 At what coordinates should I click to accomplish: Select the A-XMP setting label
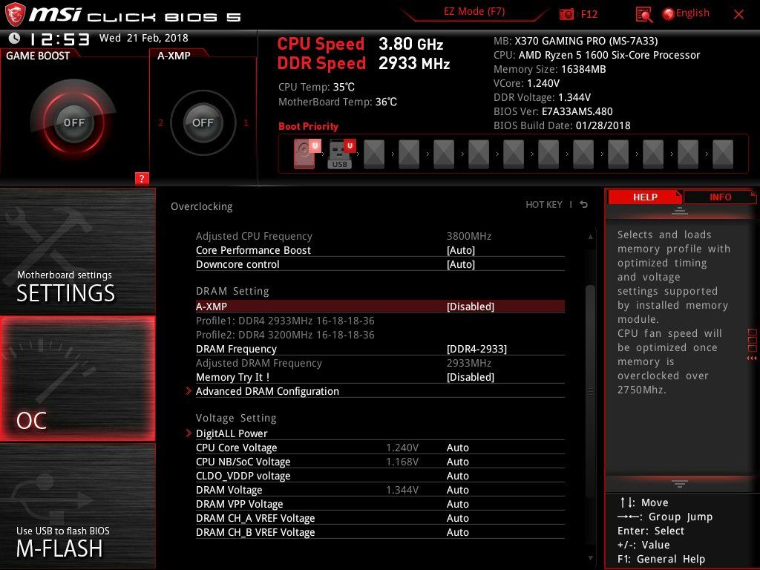[x=212, y=307]
